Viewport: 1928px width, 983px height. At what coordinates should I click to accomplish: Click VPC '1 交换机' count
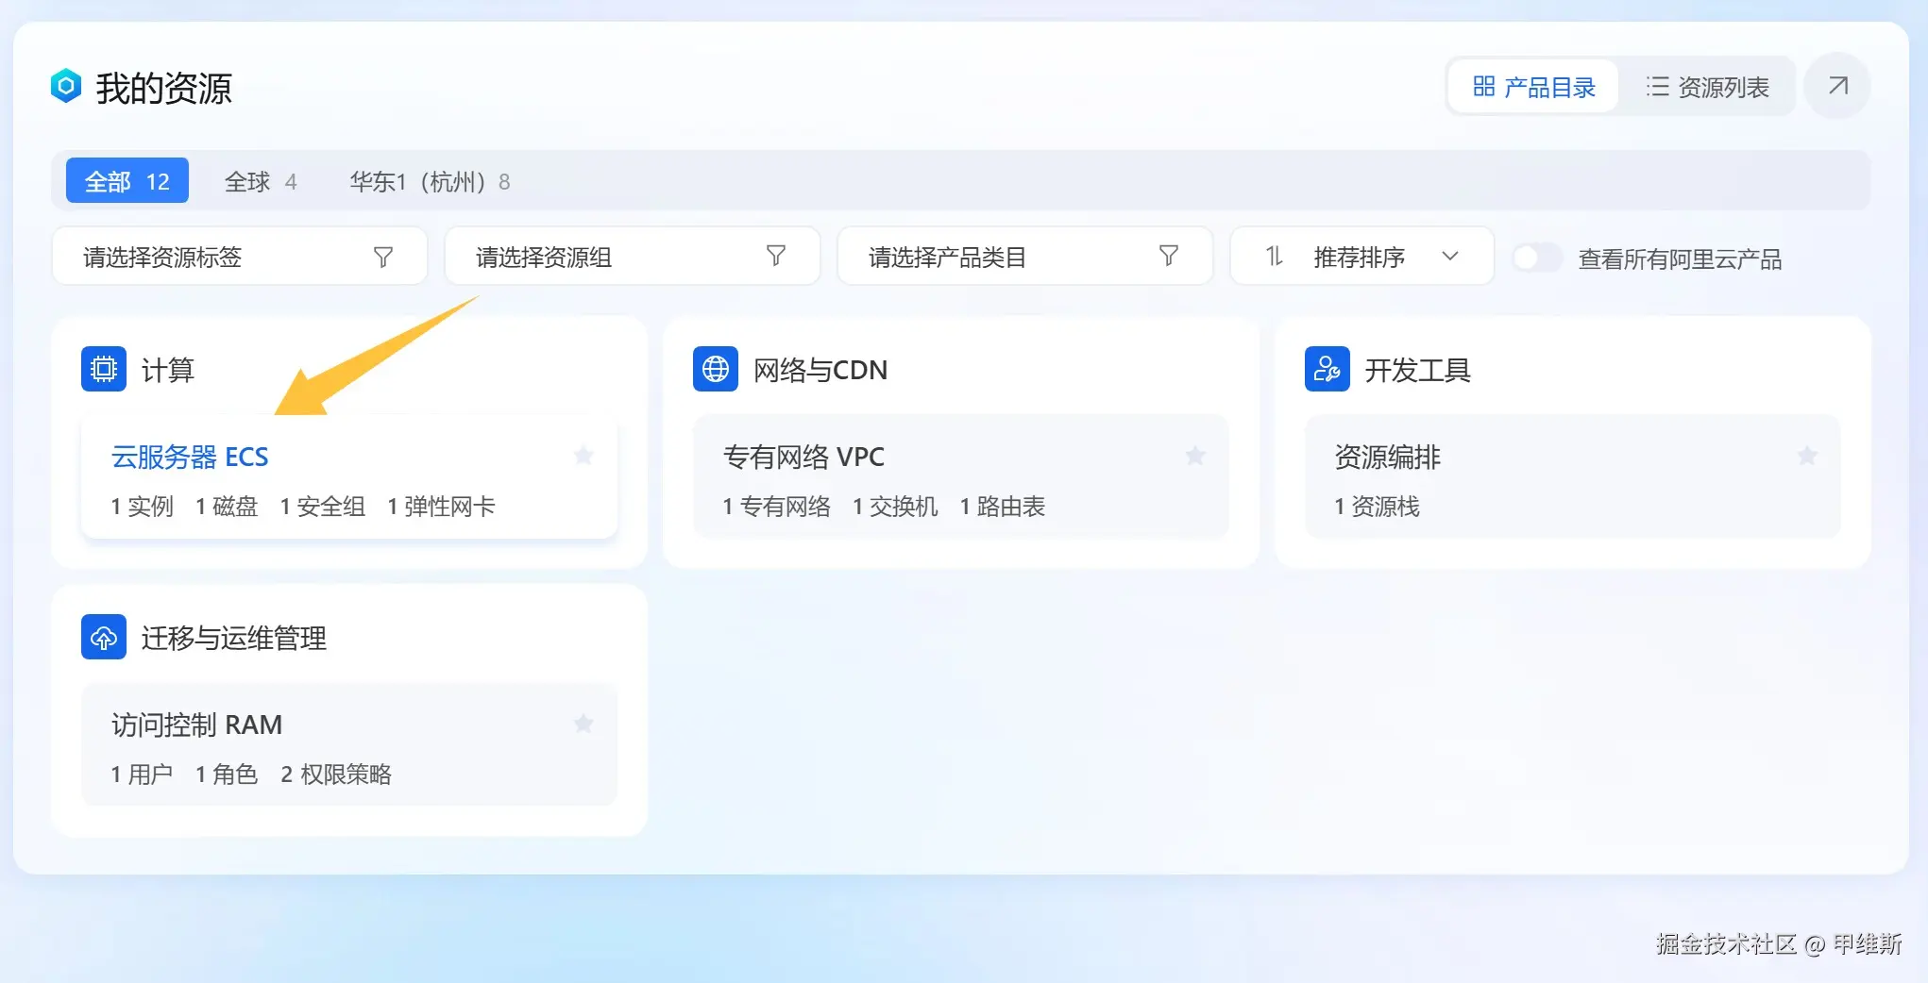(x=895, y=507)
